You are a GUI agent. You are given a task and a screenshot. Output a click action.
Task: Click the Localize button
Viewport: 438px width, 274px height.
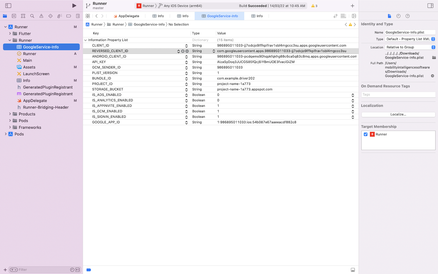pyautogui.click(x=398, y=114)
